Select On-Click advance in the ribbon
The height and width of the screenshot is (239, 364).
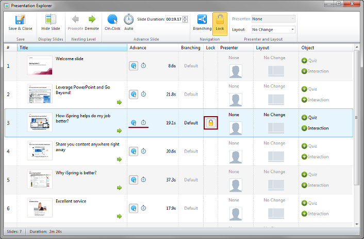(x=112, y=23)
